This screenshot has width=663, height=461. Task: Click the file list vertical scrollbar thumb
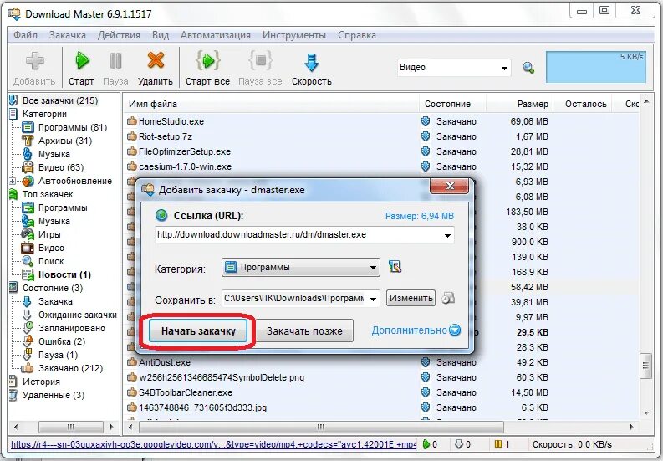click(645, 365)
